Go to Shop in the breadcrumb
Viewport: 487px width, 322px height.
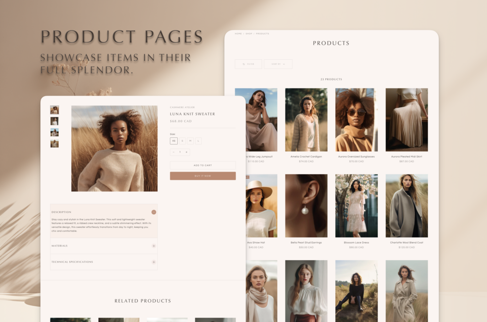[249, 33]
